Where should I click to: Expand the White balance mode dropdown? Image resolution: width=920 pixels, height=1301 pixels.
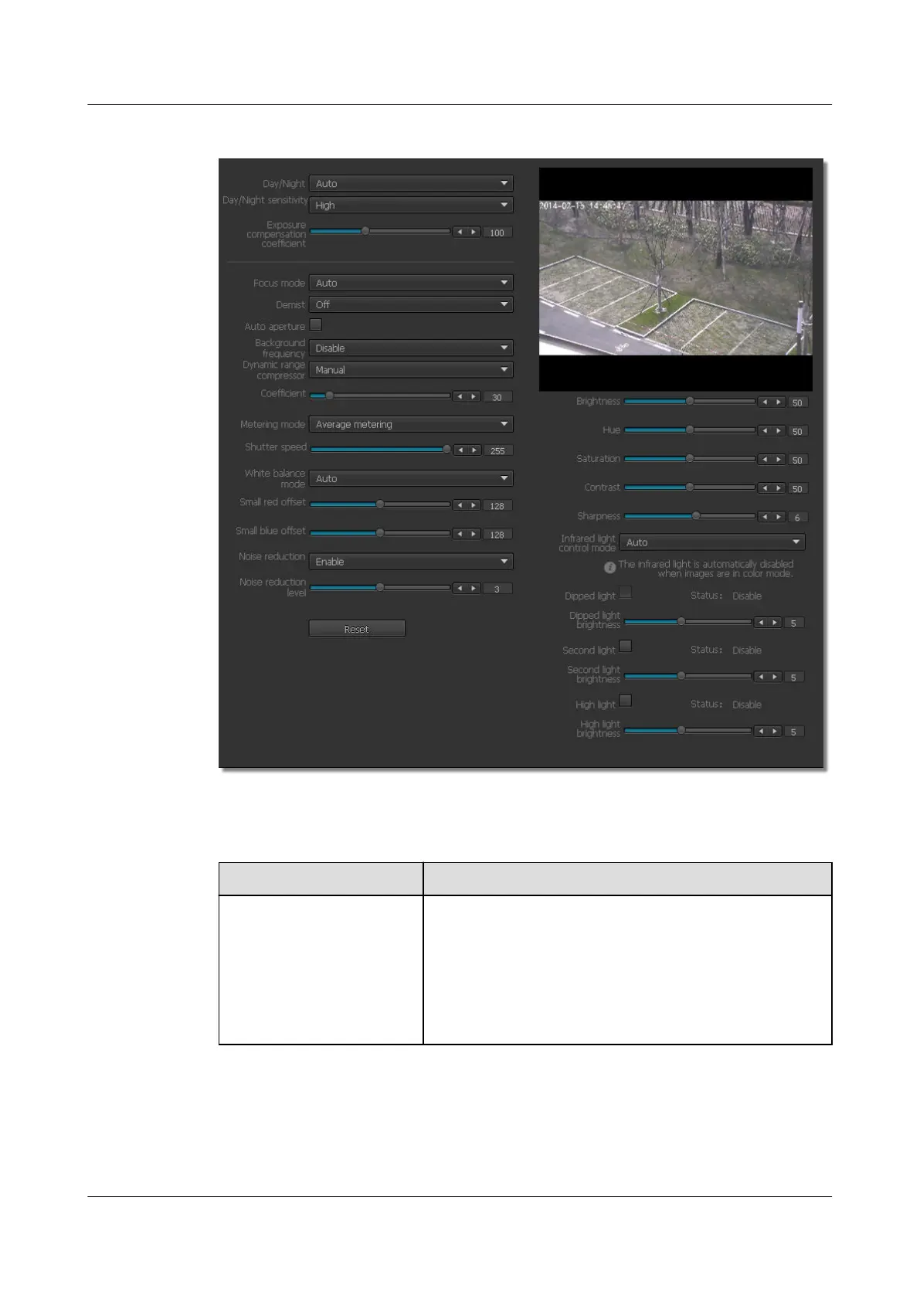click(411, 478)
